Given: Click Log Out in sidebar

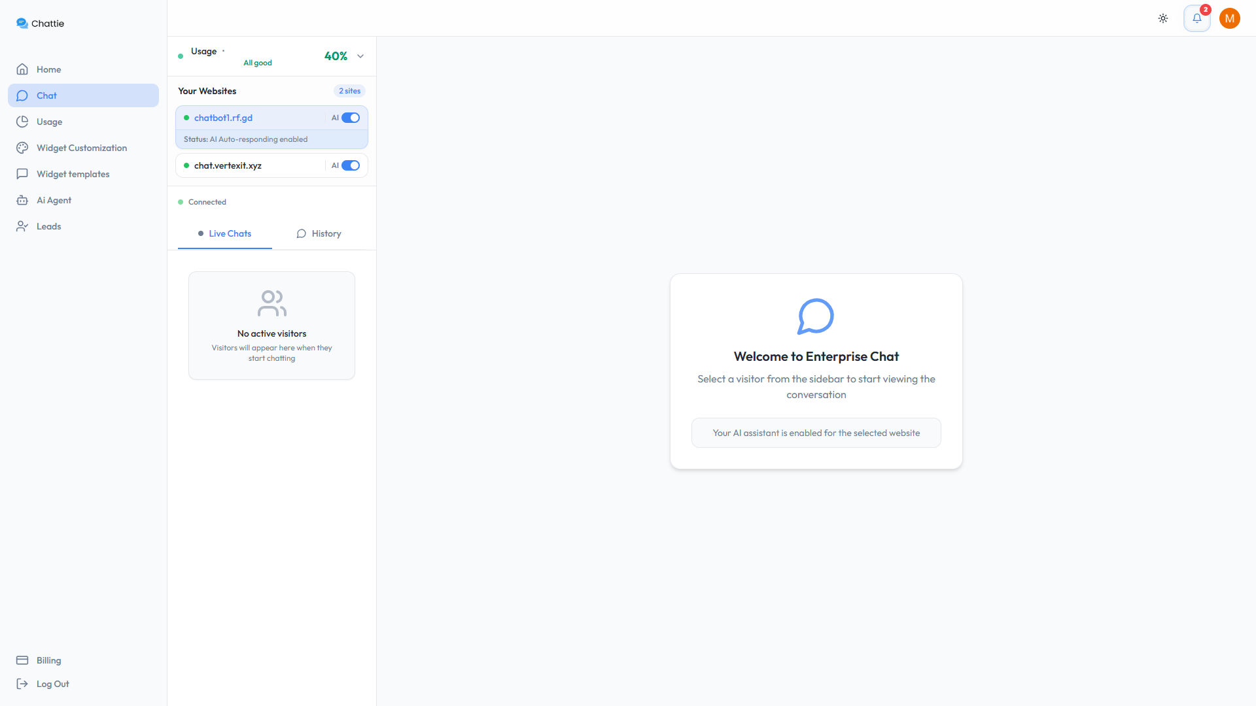Looking at the screenshot, I should pos(52,684).
